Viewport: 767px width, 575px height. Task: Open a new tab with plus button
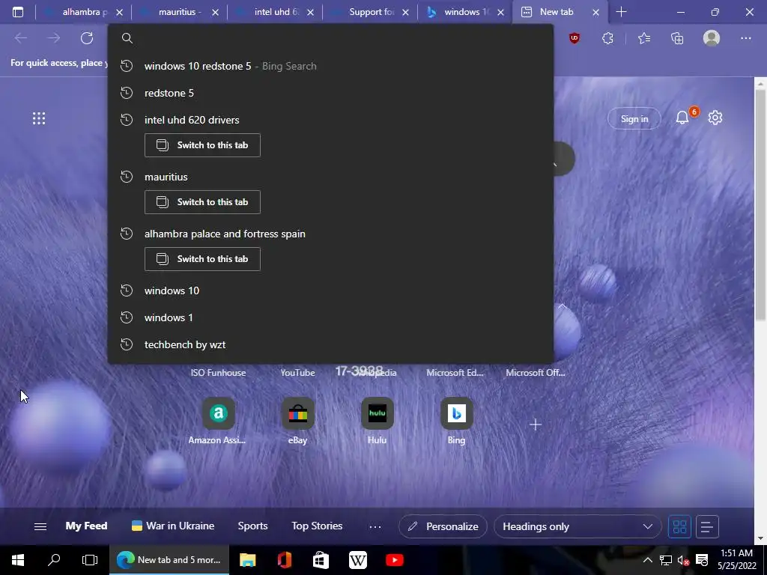point(621,12)
